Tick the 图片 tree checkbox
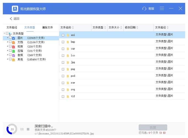The height and width of the screenshot is (138, 188). coord(10,38)
